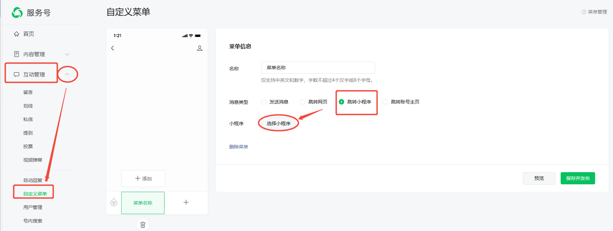Click the green 服务号 logo icon
The height and width of the screenshot is (231, 613).
pos(17,13)
